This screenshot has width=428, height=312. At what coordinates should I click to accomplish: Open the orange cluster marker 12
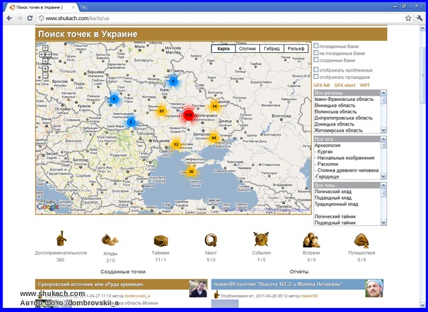(176, 144)
